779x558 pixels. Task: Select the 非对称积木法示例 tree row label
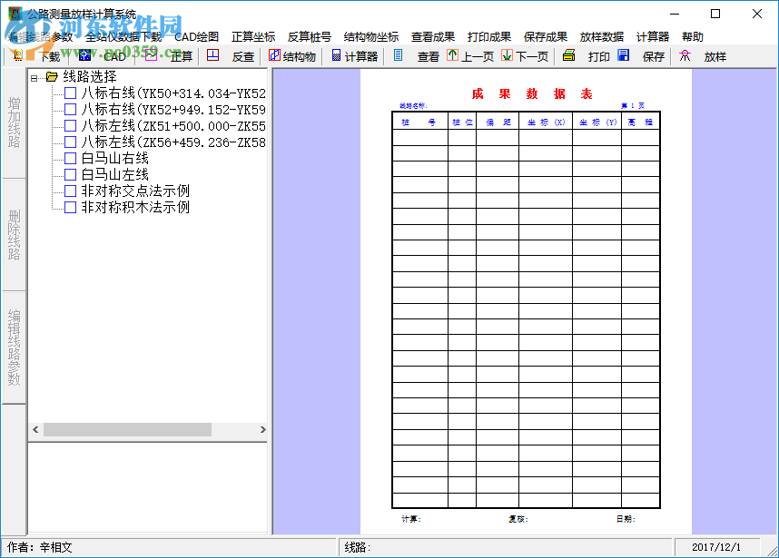tap(135, 208)
